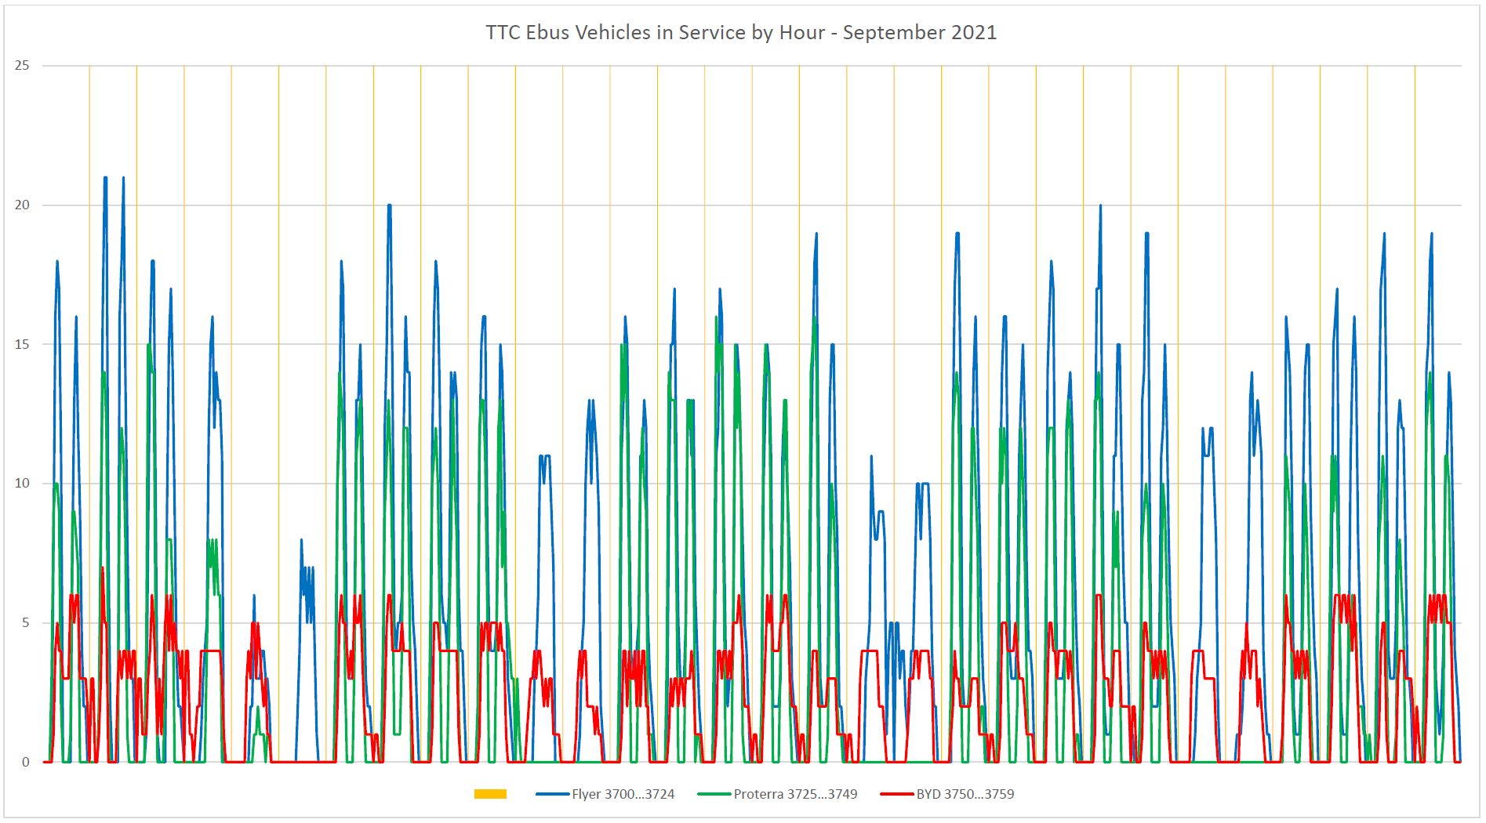Select the Proterra 3725...3749 legend label

[x=795, y=794]
